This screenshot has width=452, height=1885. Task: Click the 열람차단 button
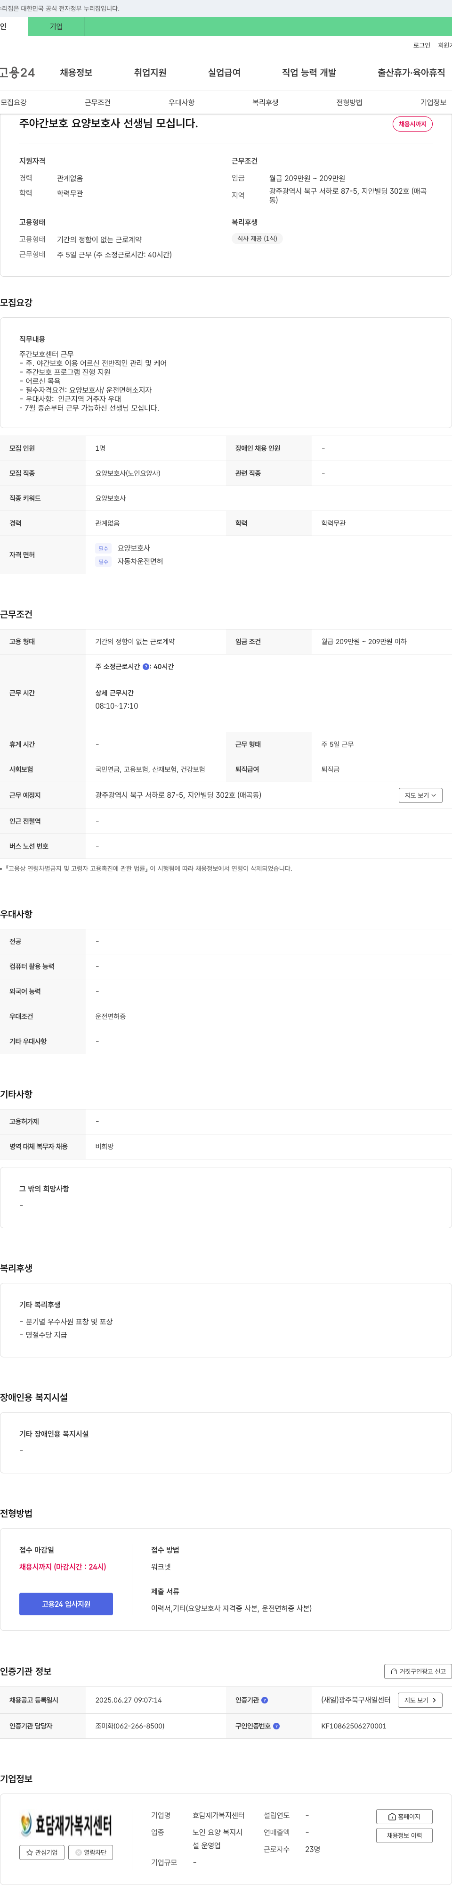(x=90, y=1852)
